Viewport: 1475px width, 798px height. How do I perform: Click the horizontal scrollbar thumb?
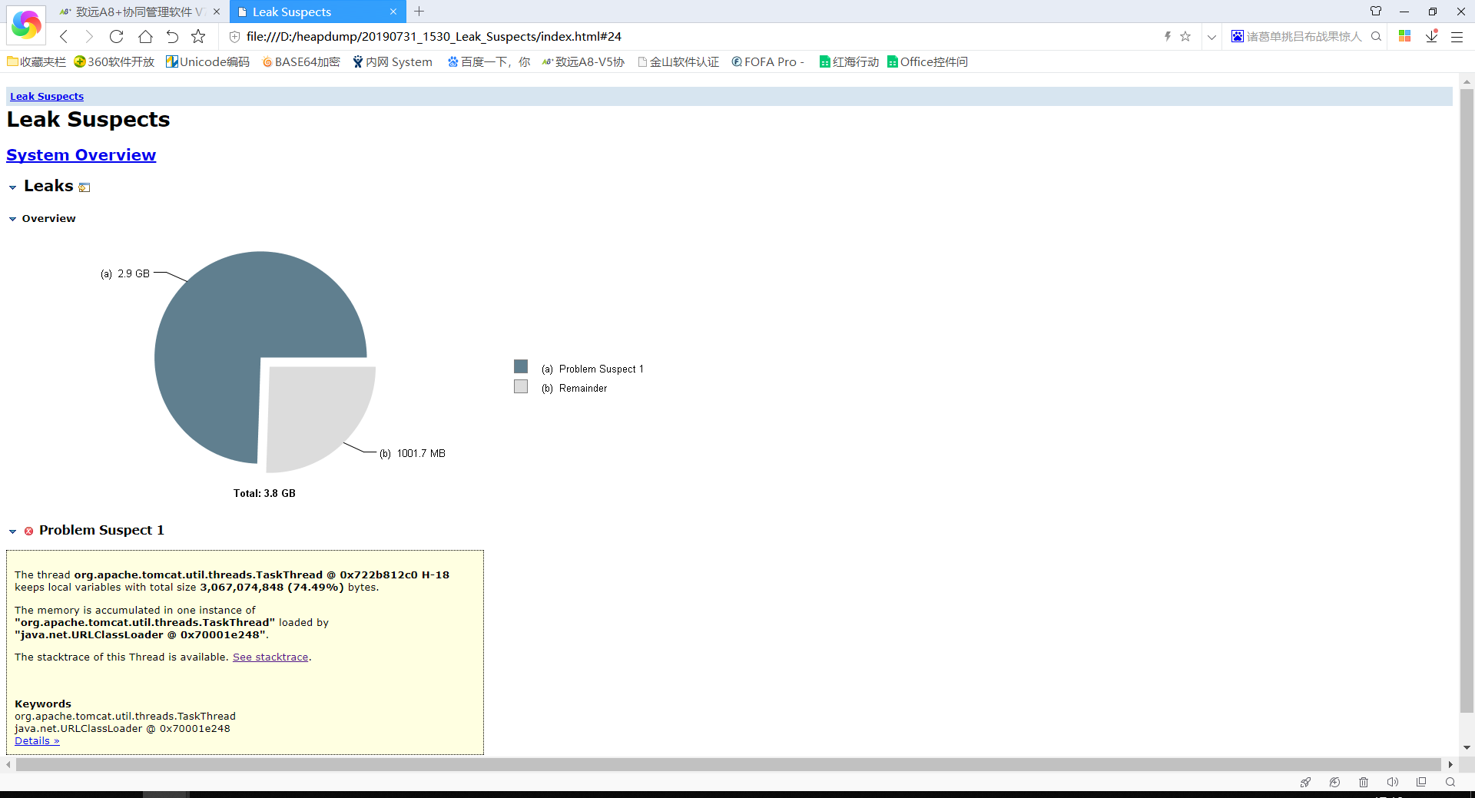pos(728,764)
